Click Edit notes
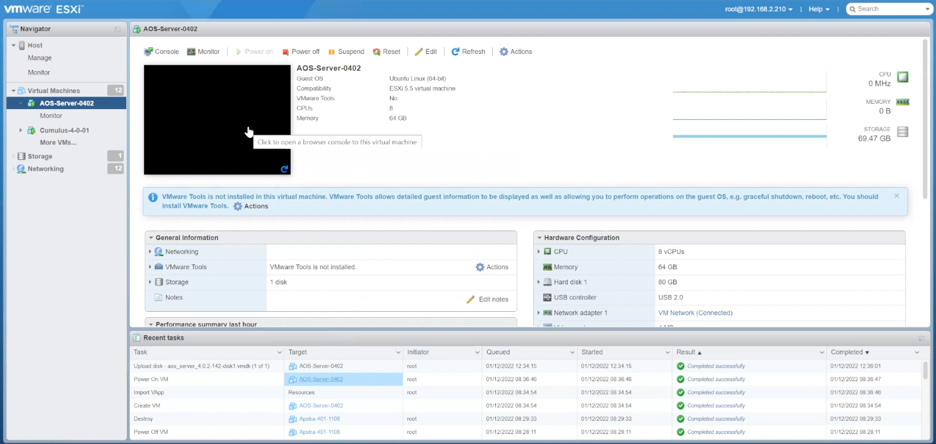The image size is (936, 444). click(488, 299)
